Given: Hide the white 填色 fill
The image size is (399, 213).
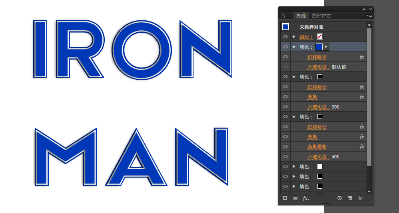Looking at the screenshot, I should (285, 166).
